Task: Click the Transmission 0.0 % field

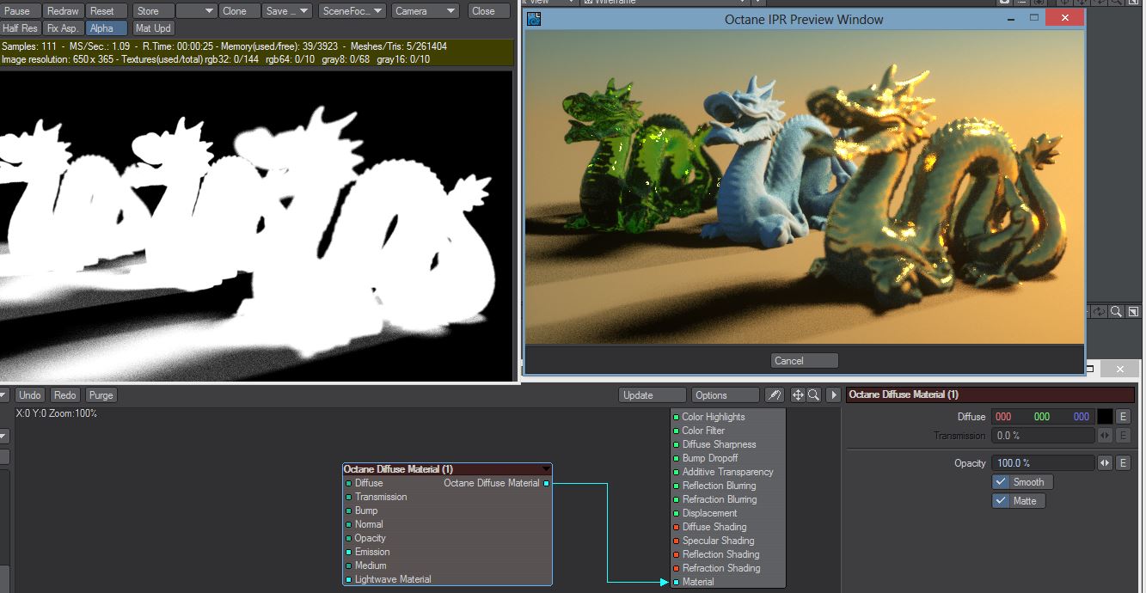Action: pos(1043,436)
